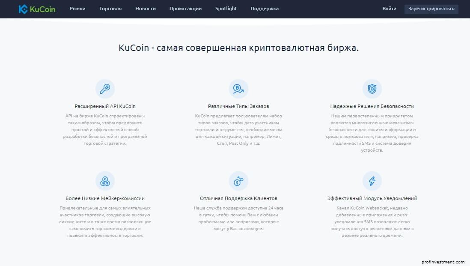Click the heading Эффективный Модуль Уведомлений

pyautogui.click(x=372, y=198)
